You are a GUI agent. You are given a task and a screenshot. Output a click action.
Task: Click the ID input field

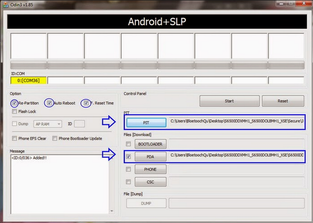tap(79, 124)
